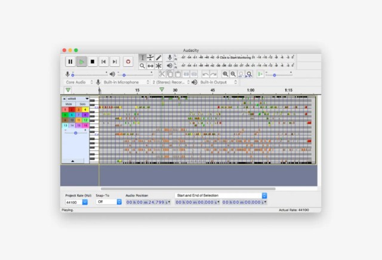Click the green playhead marker on timeline
The height and width of the screenshot is (260, 382).
[162, 90]
